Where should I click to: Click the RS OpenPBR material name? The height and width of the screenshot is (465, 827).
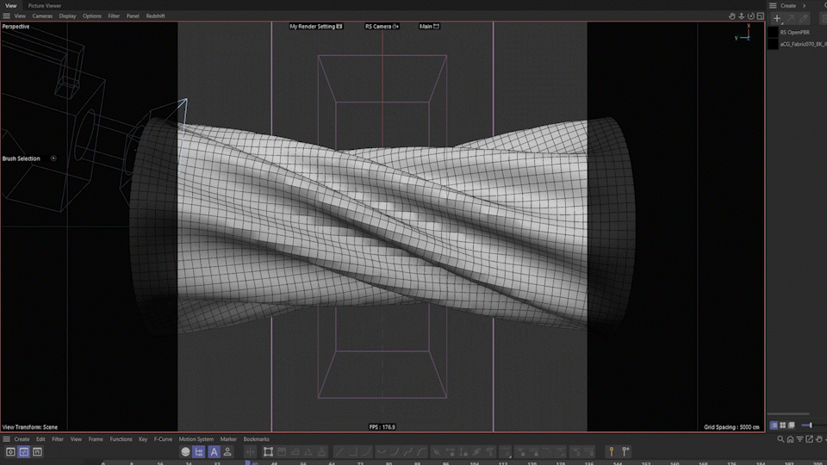pyautogui.click(x=795, y=32)
